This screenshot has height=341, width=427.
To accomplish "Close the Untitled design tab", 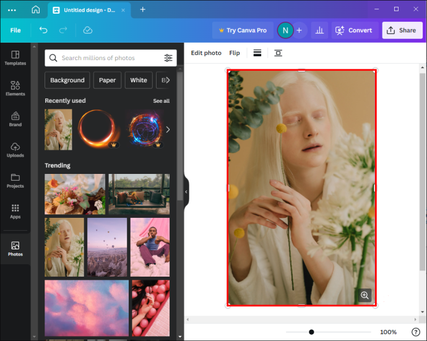I will pyautogui.click(x=123, y=10).
